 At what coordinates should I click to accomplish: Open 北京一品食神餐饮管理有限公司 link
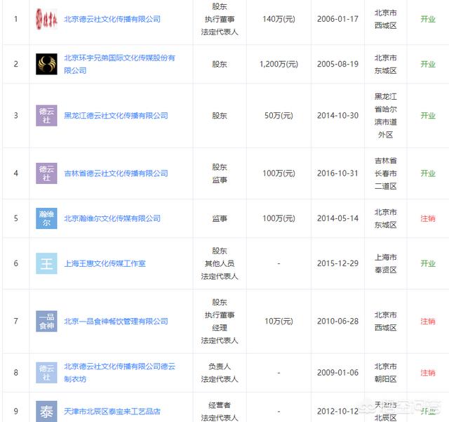[x=116, y=322]
